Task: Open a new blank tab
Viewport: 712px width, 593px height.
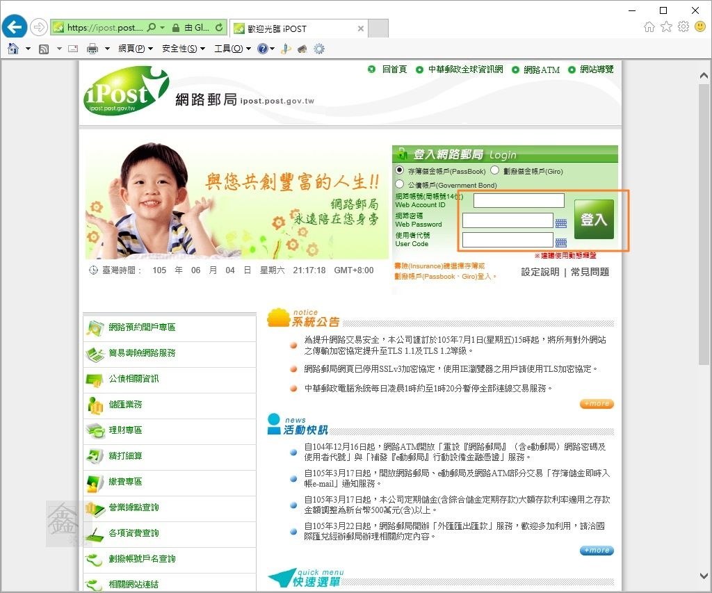Action: [378, 29]
